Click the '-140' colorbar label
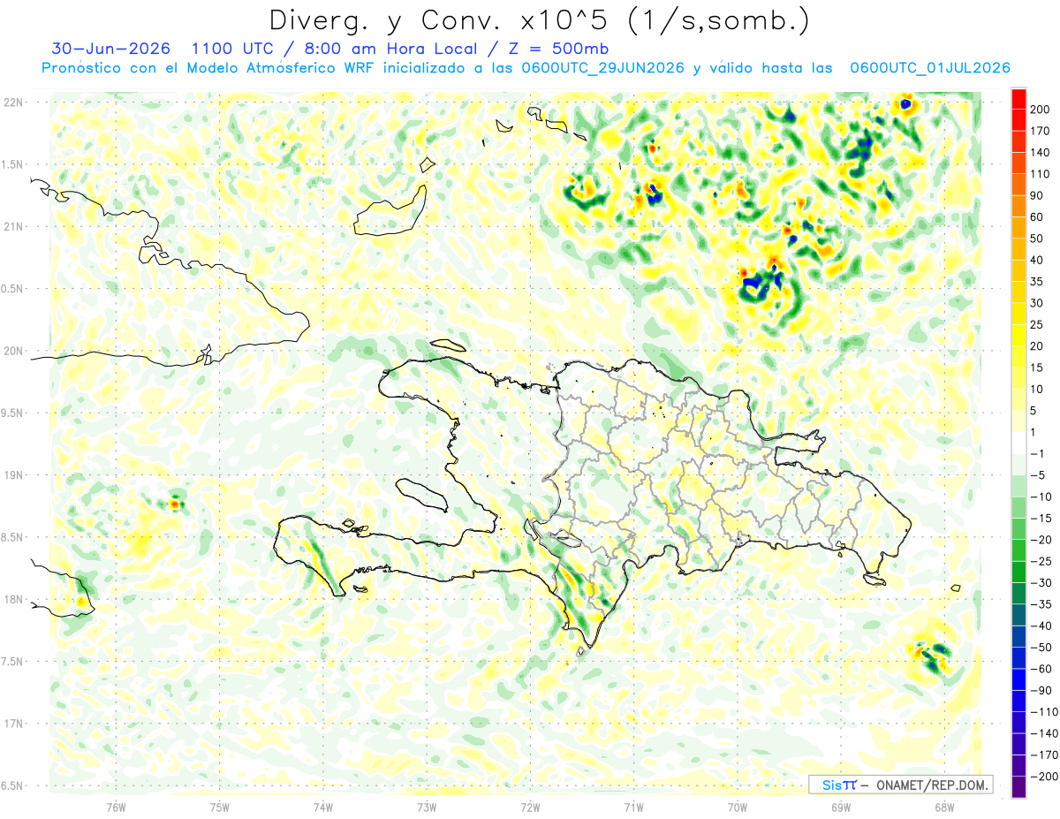Screen dimensions: 1060x819 click(1044, 734)
